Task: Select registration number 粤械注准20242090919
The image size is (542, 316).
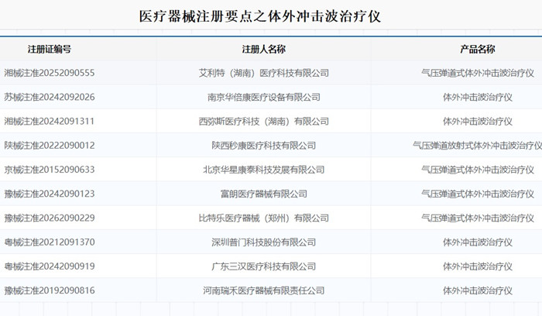Action: click(50, 266)
